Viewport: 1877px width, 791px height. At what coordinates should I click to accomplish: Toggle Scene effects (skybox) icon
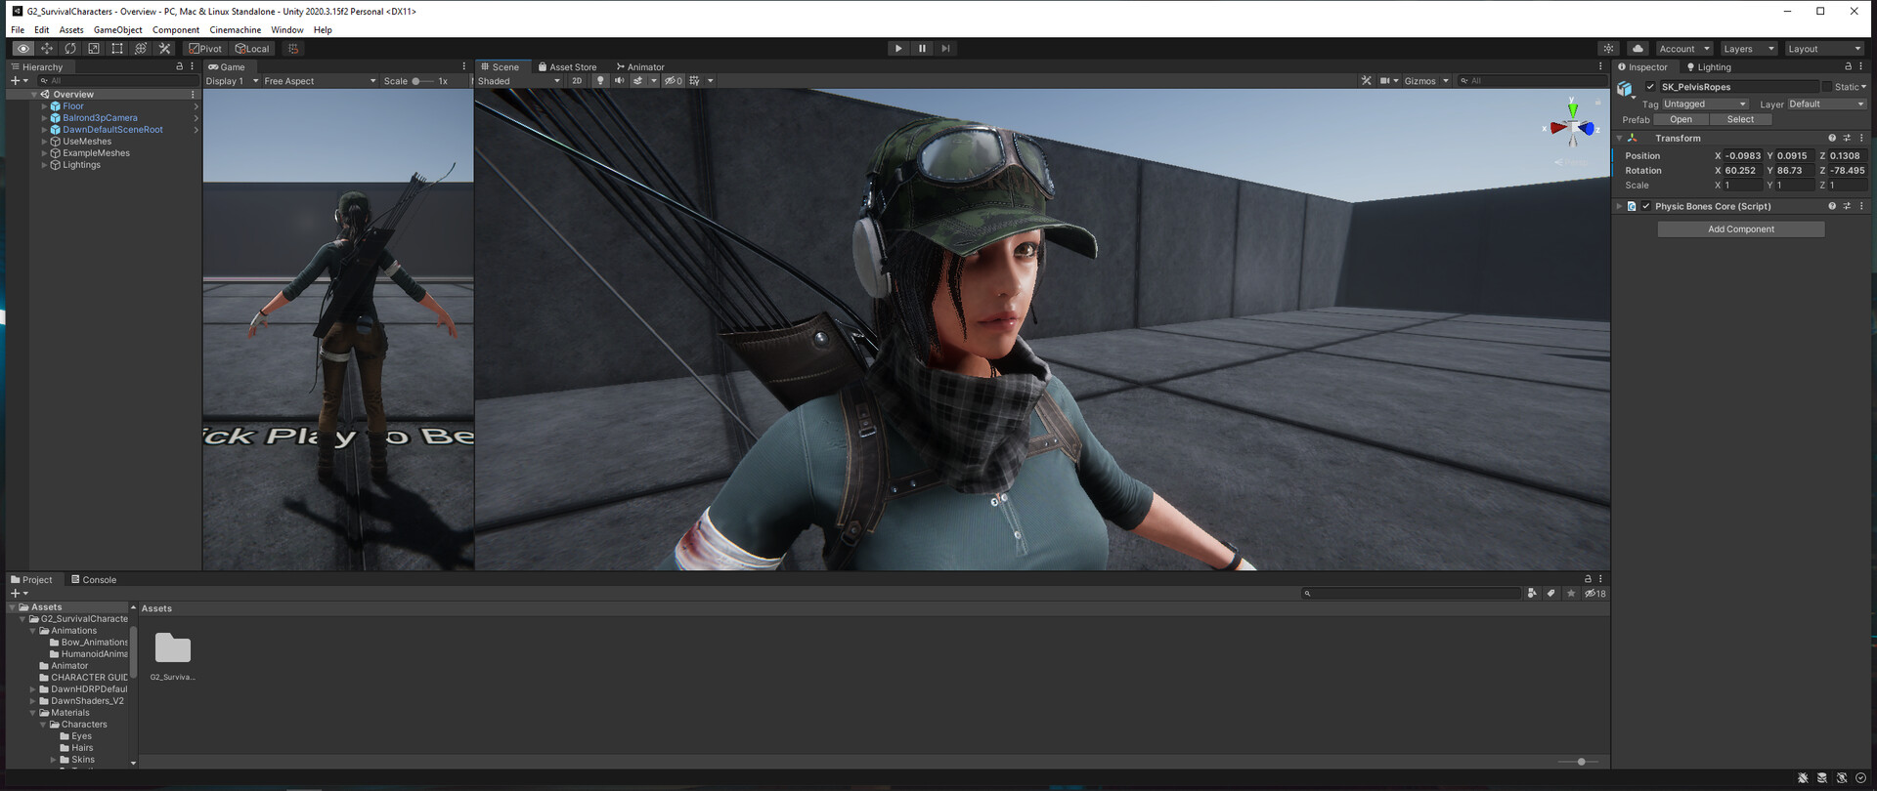click(x=638, y=81)
